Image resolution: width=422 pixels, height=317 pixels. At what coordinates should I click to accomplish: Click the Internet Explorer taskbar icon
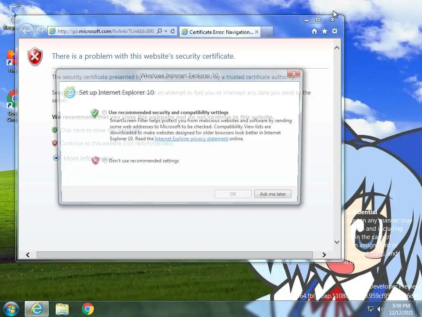click(37, 309)
